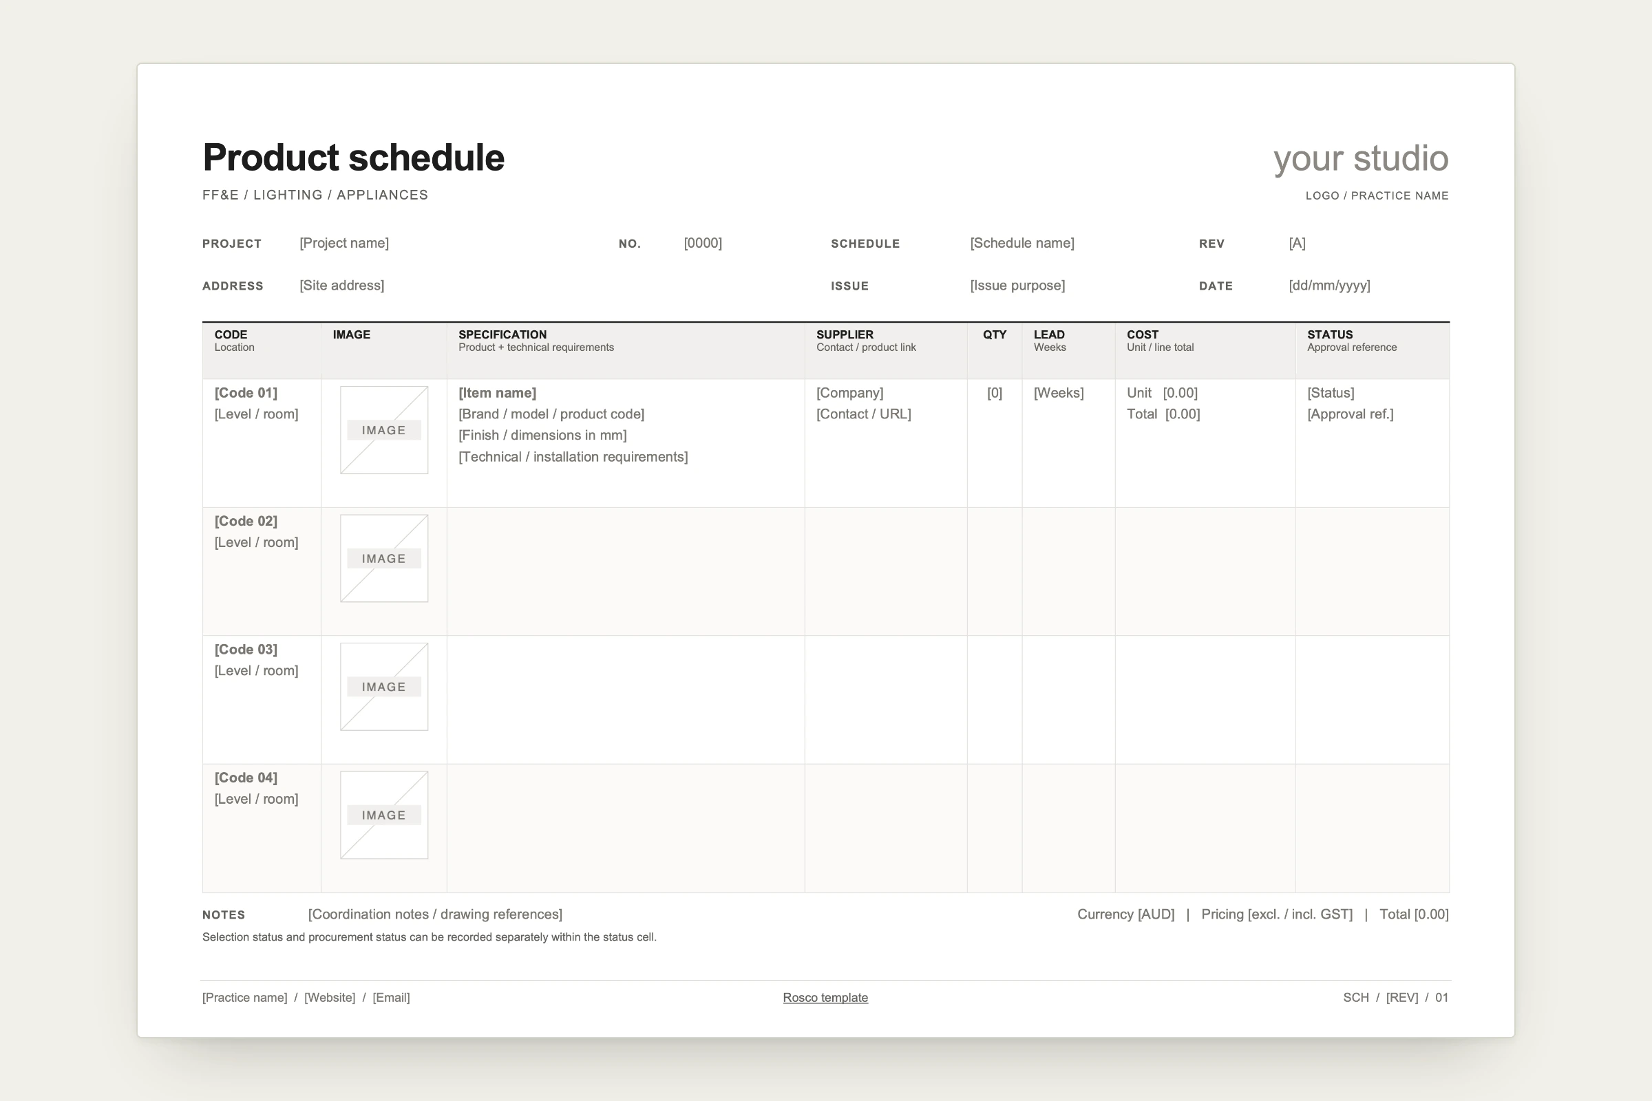Click the Unit [0.00] cost line
The image size is (1652, 1101).
pyautogui.click(x=1162, y=392)
